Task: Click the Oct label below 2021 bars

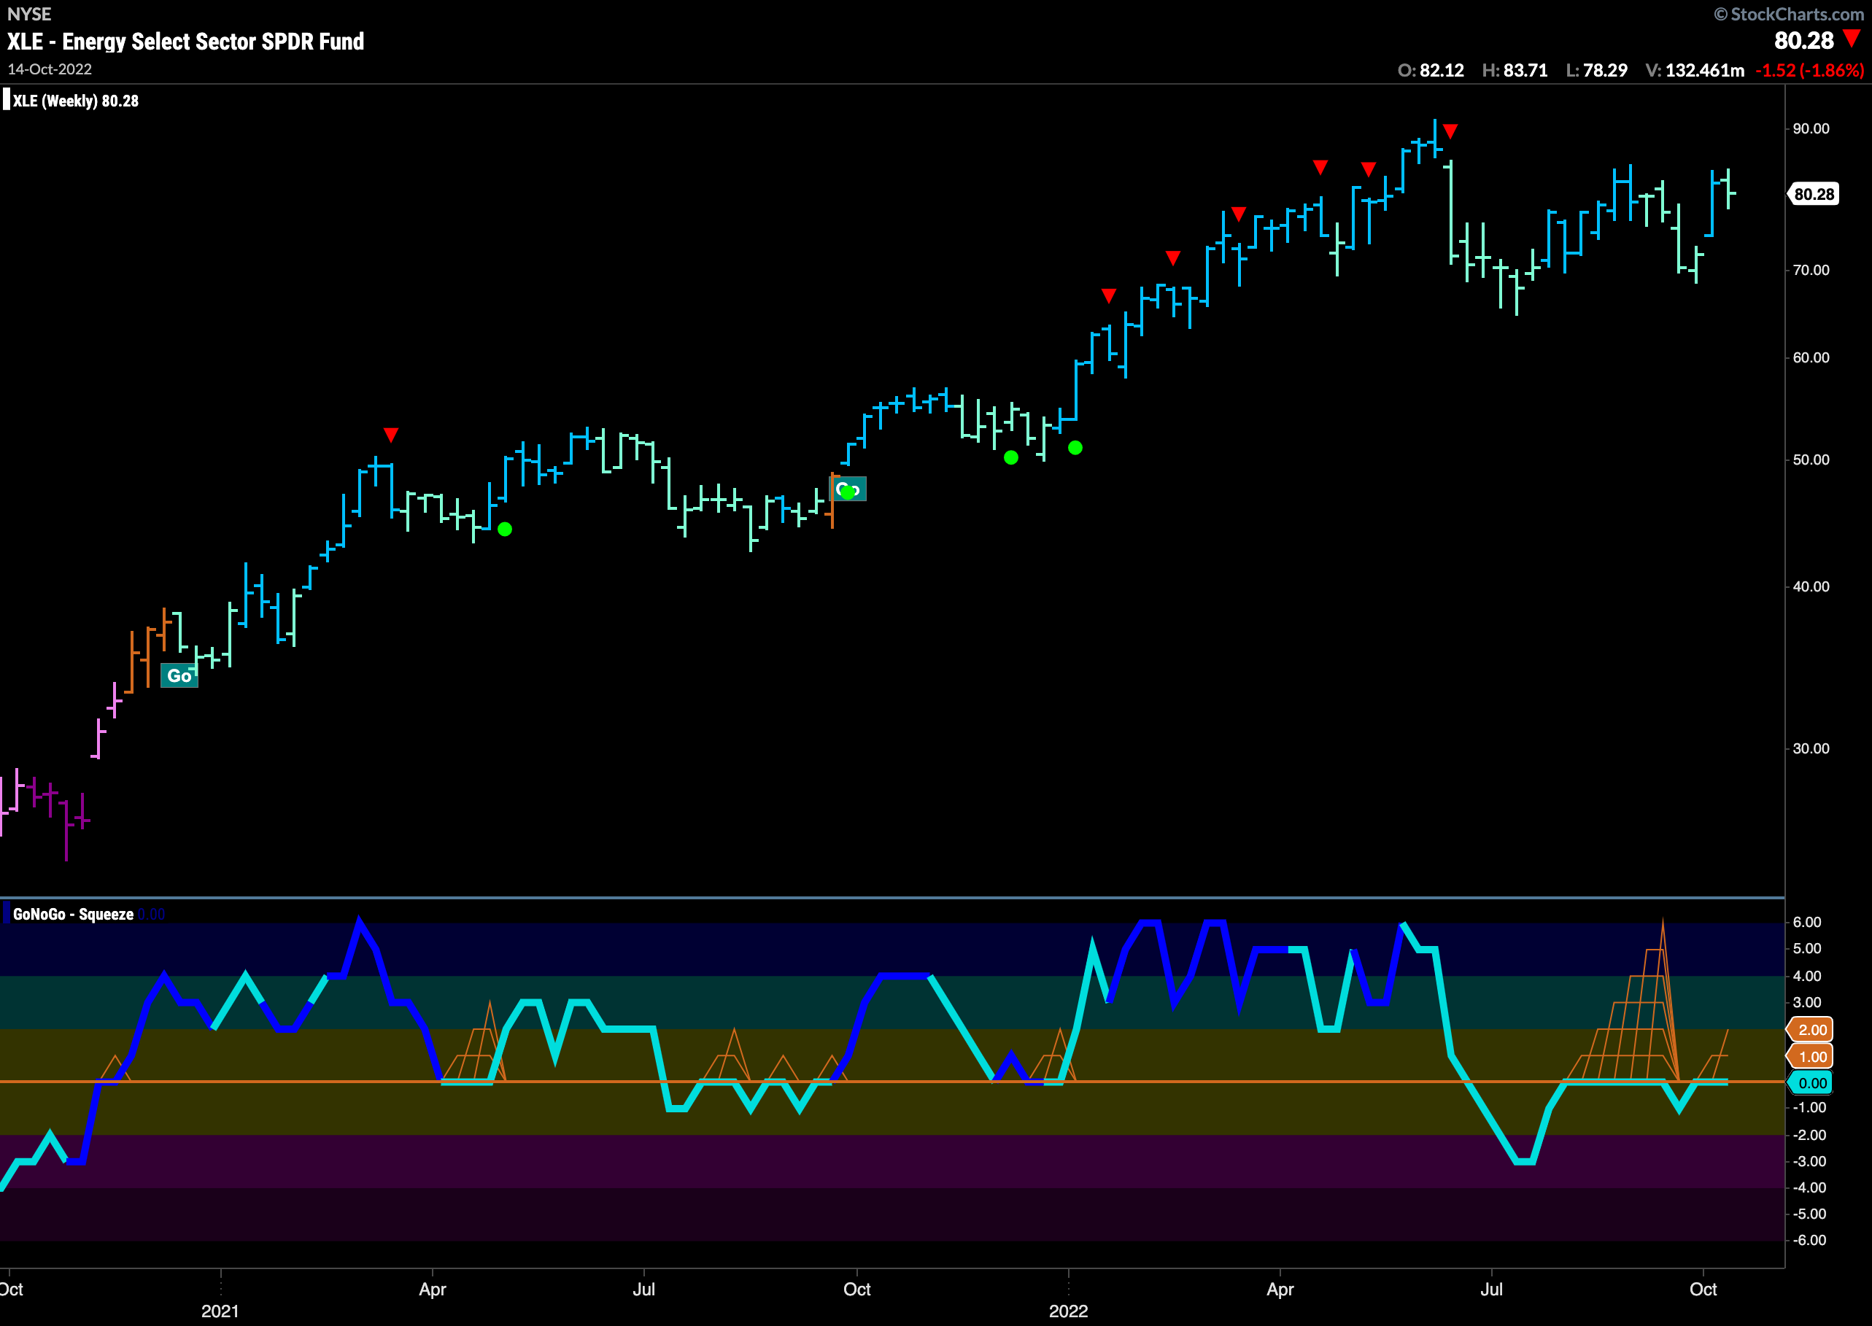Action: tap(856, 1290)
